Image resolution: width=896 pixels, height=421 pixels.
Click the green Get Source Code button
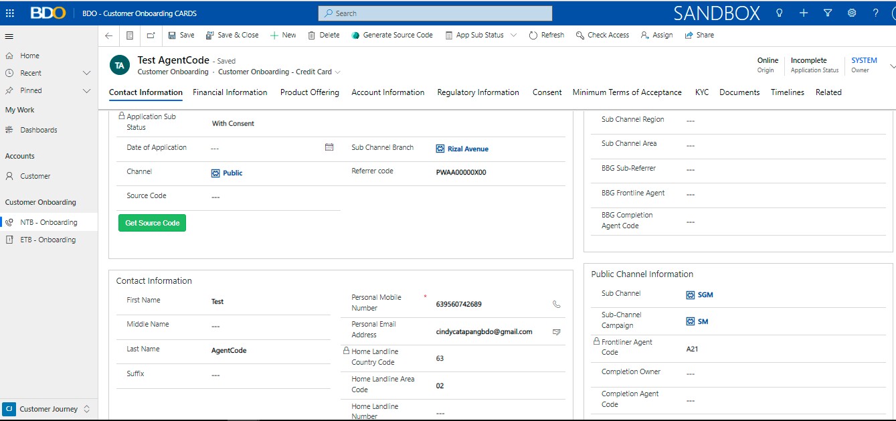coord(152,223)
